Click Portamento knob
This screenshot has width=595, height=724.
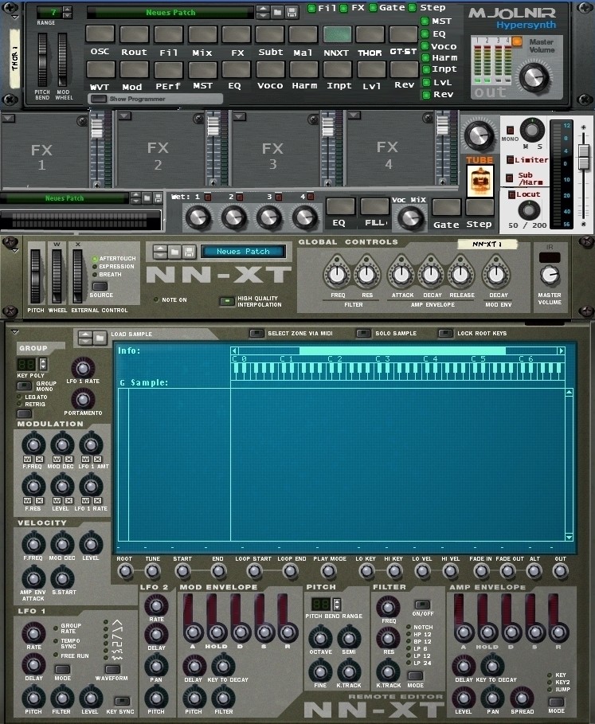[83, 398]
